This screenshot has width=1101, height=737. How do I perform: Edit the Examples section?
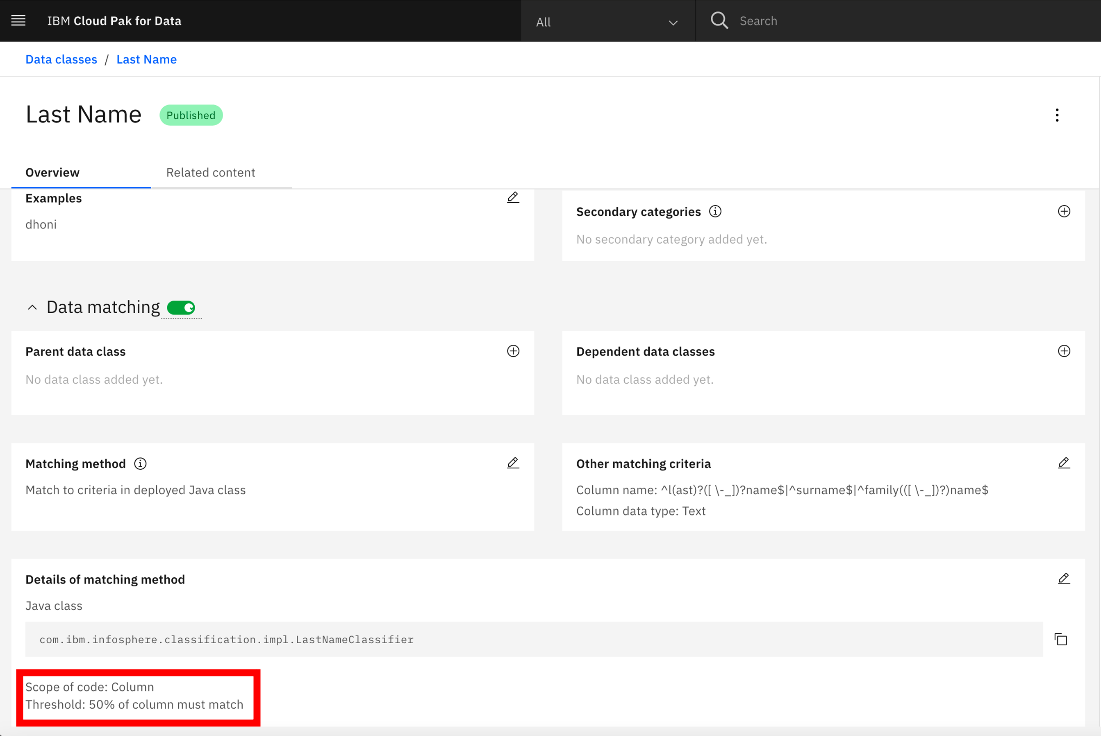[x=513, y=197]
